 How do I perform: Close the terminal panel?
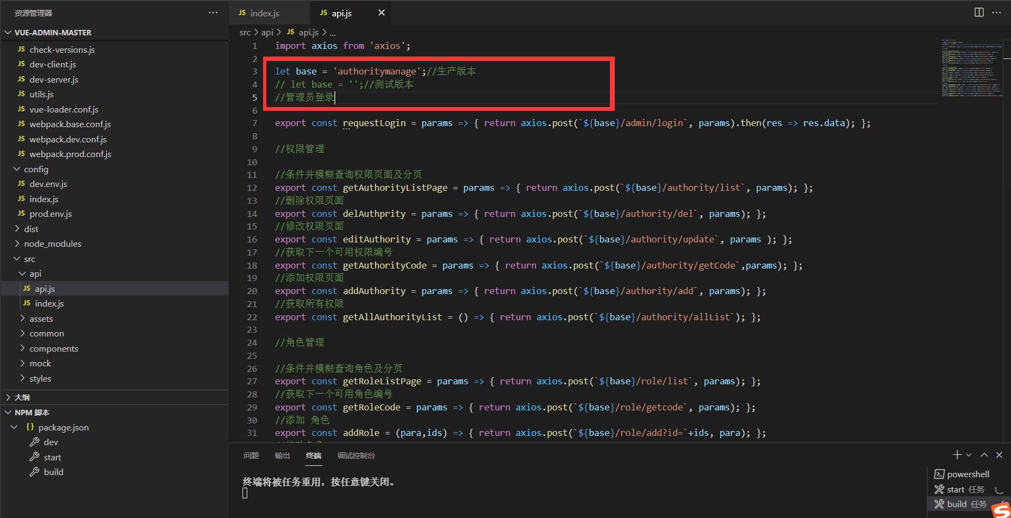click(999, 455)
